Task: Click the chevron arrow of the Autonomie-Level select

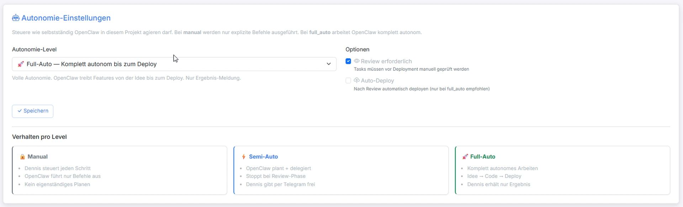Action: pos(329,64)
